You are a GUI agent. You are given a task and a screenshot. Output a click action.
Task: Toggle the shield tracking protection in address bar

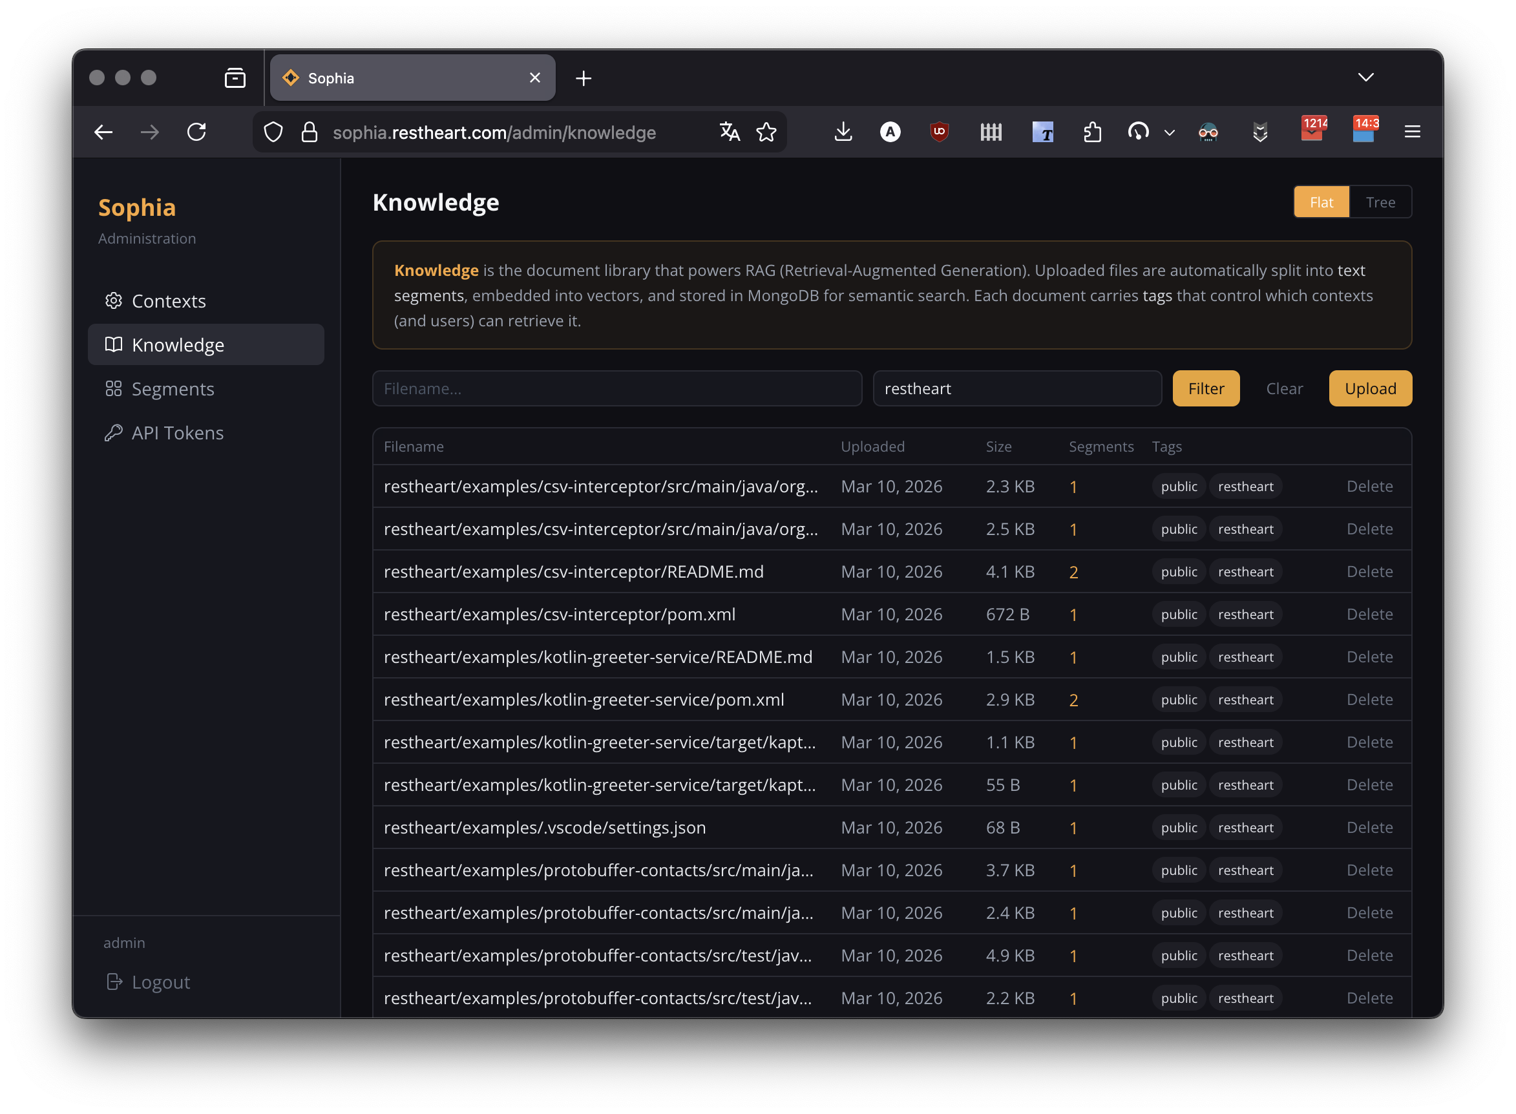tap(273, 132)
